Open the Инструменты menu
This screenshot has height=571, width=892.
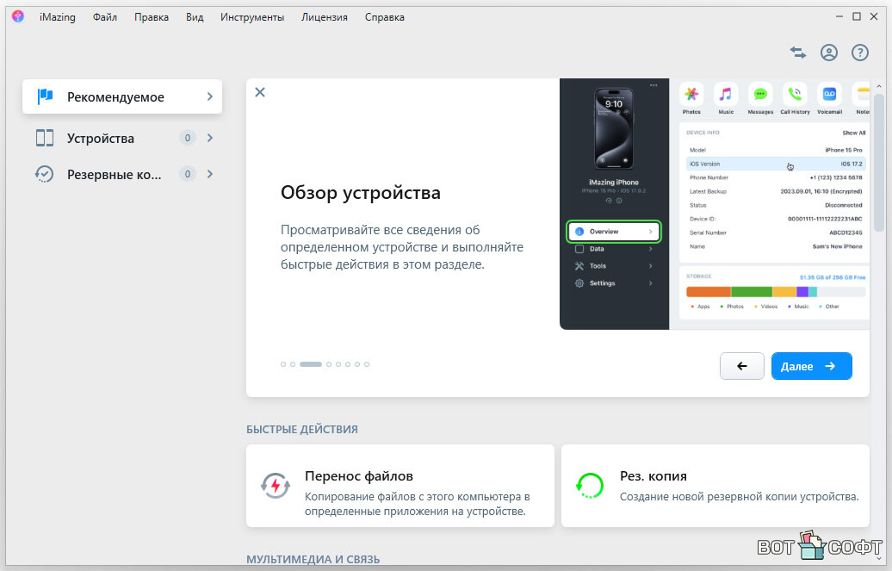(252, 17)
